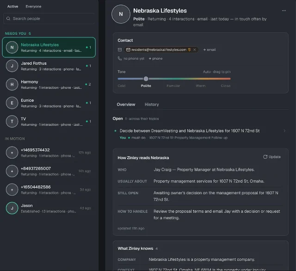
Task: Select +16504482586 contact row
Action: click(x=49, y=190)
